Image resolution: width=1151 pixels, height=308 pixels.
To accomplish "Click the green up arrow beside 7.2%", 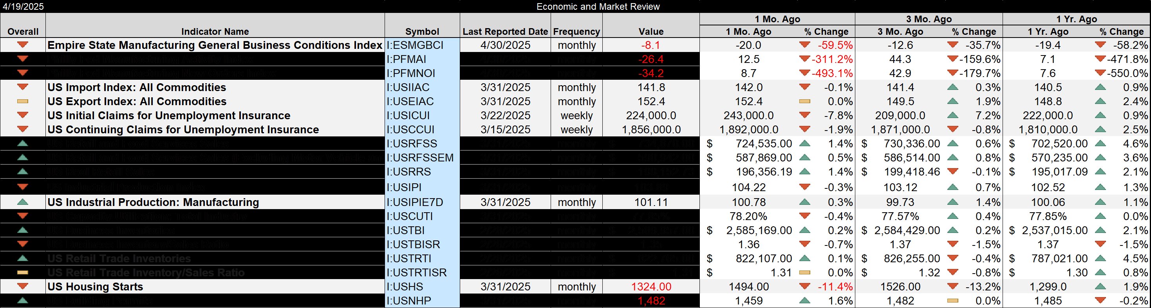I will pos(952,115).
